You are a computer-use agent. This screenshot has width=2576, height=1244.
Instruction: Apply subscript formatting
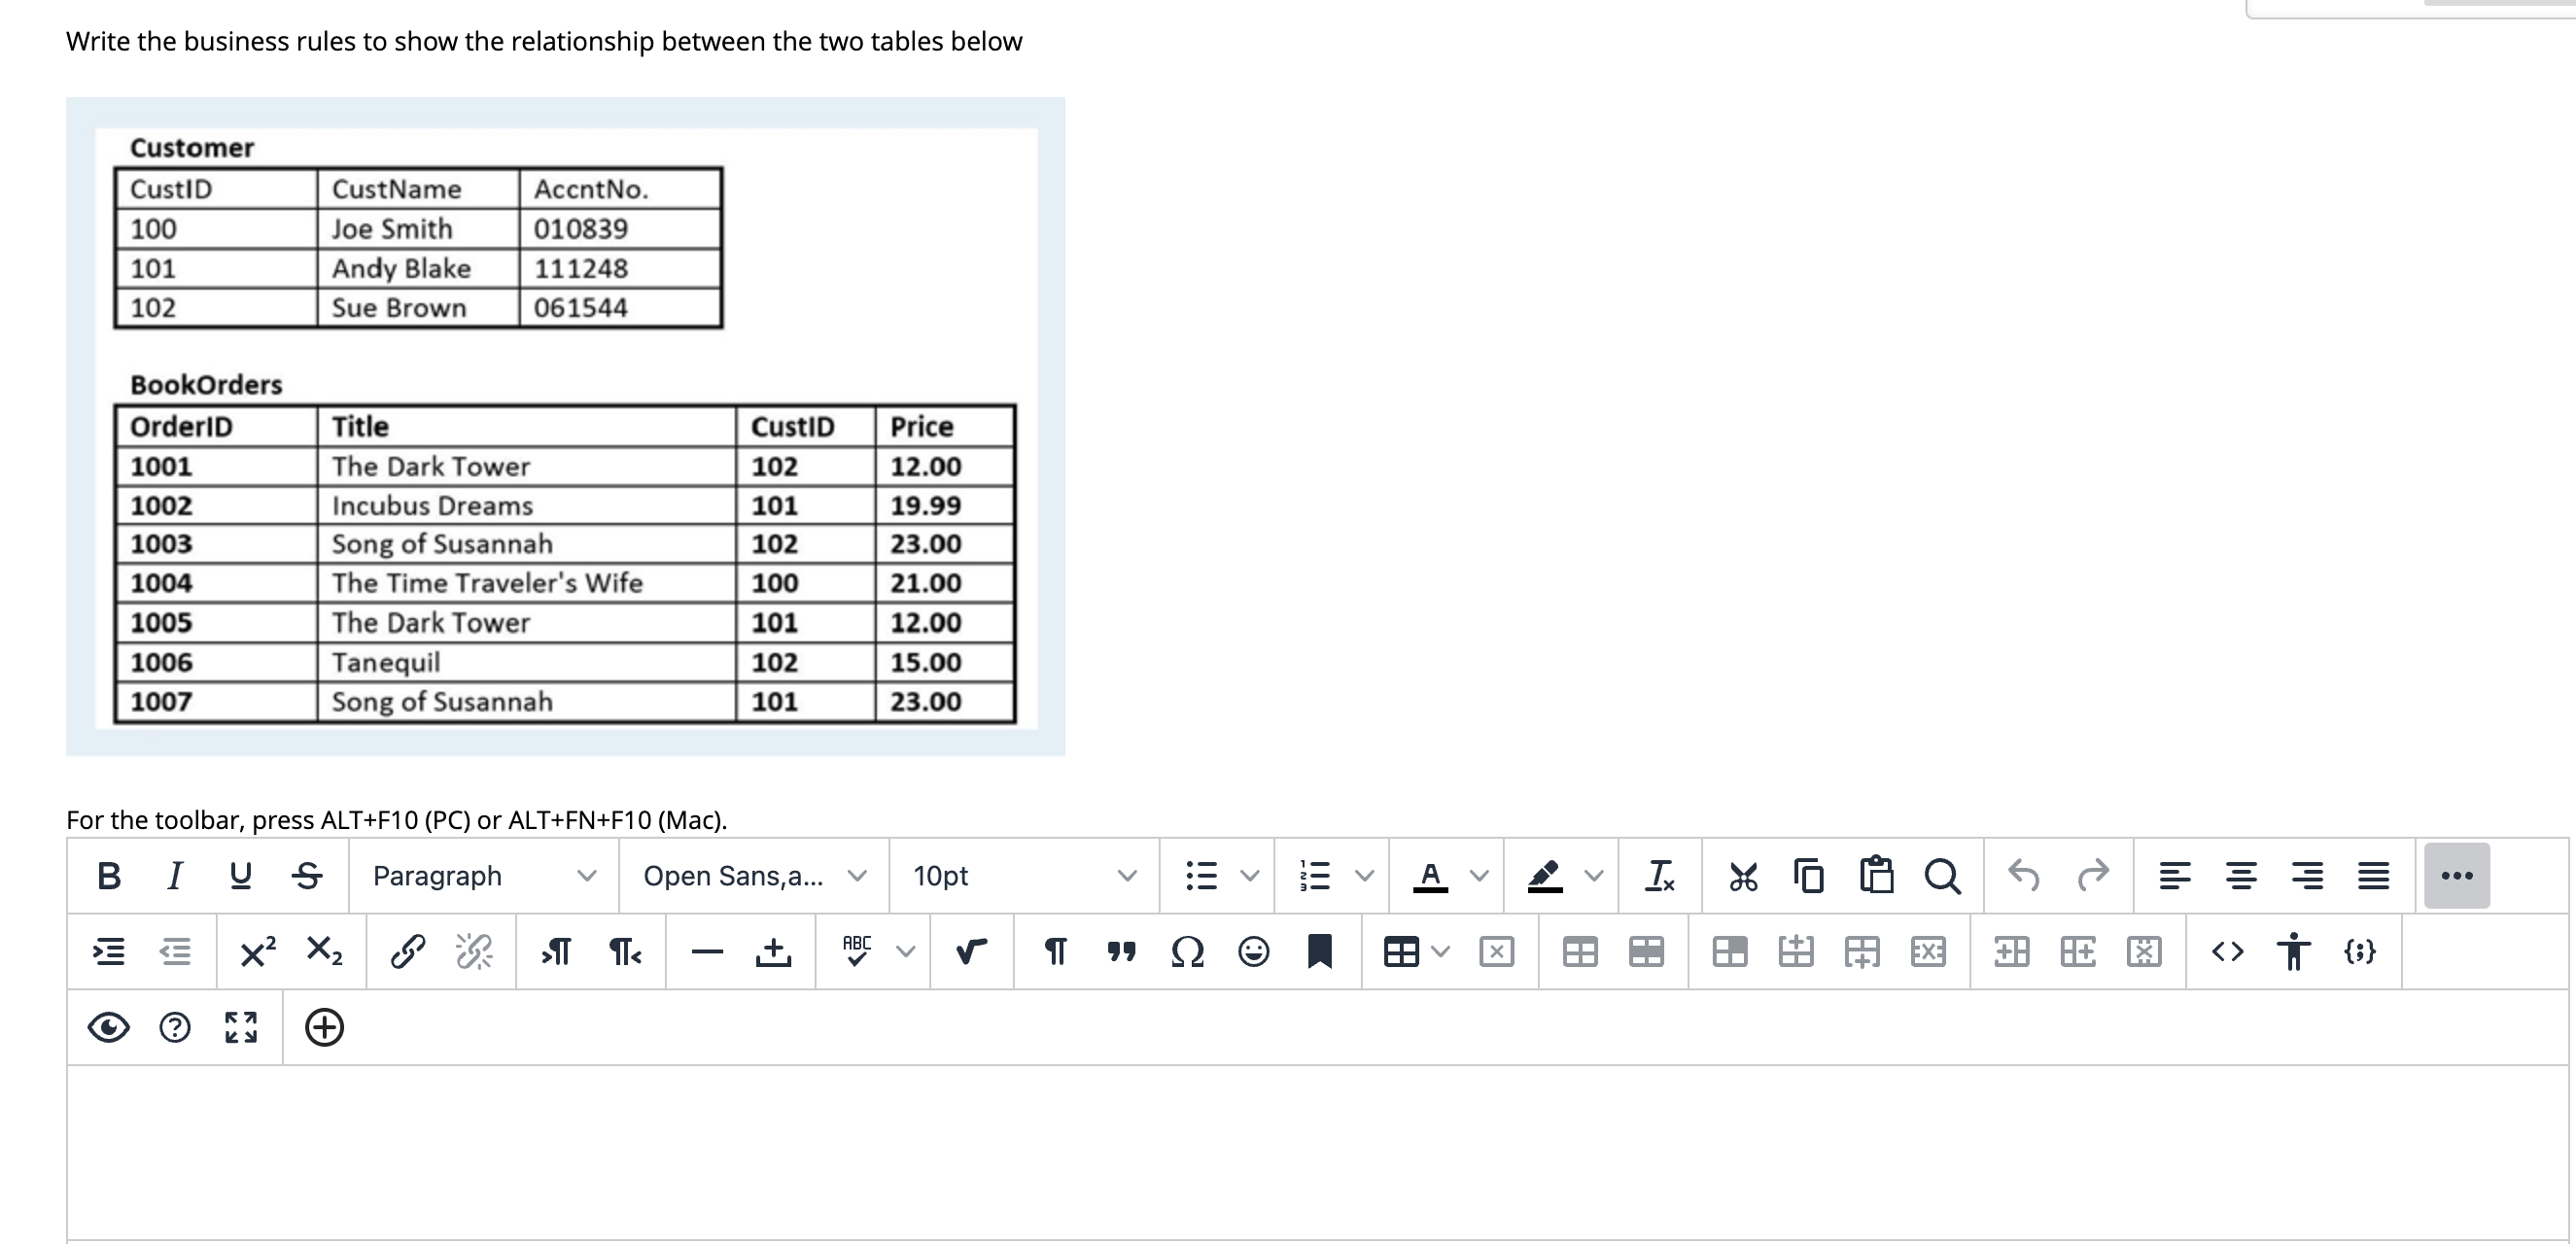323,951
